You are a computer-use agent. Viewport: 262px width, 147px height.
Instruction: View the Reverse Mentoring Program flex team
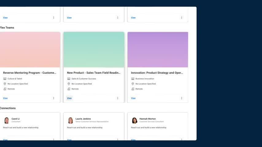coord(5,98)
